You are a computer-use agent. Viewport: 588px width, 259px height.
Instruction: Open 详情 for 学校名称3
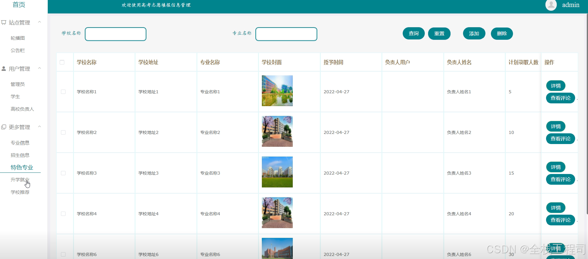556,167
